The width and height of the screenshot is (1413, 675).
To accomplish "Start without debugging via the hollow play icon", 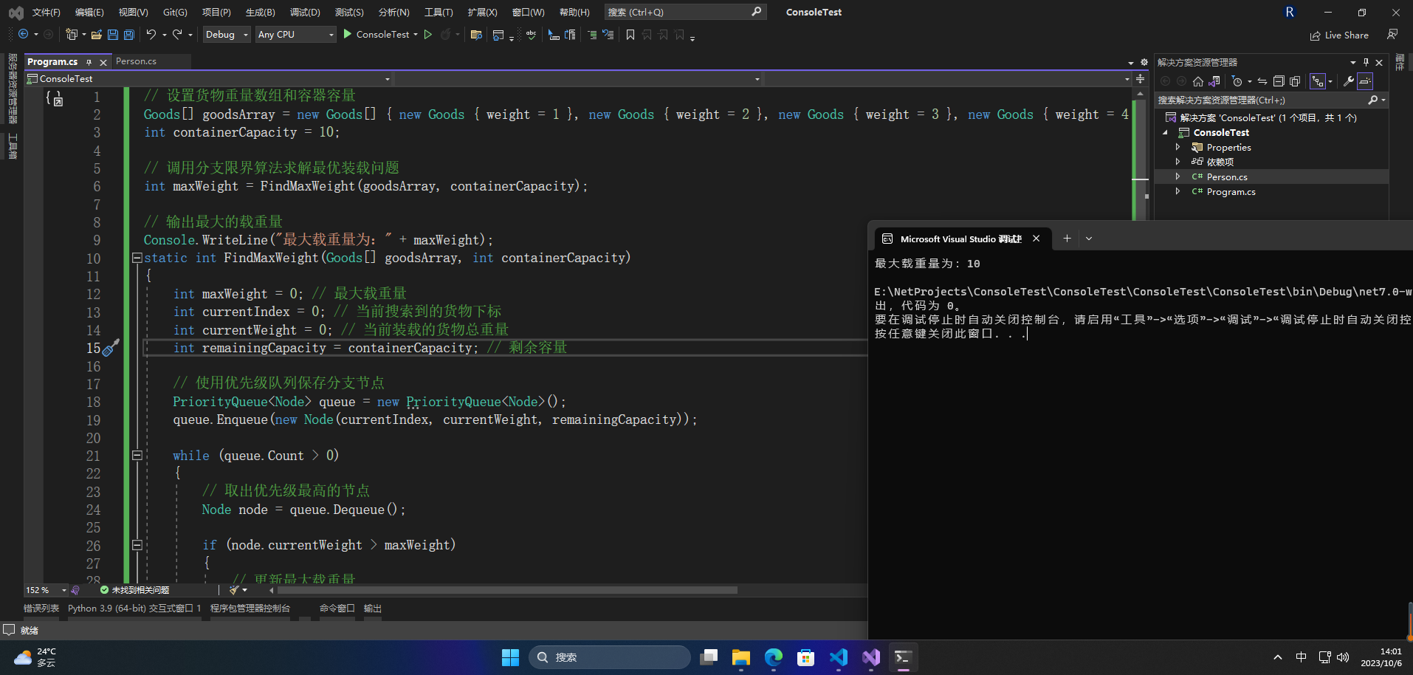I will [428, 35].
